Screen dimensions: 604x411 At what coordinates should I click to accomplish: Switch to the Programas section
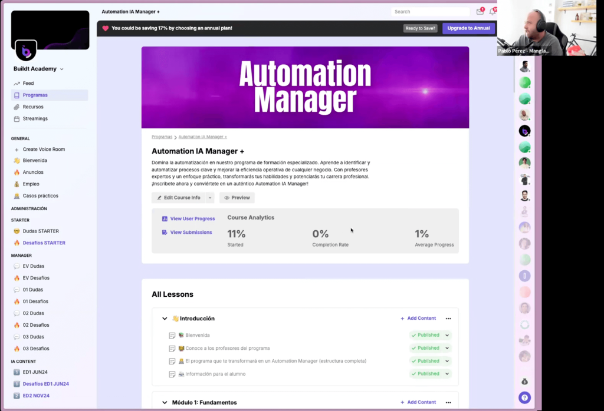pyautogui.click(x=34, y=95)
